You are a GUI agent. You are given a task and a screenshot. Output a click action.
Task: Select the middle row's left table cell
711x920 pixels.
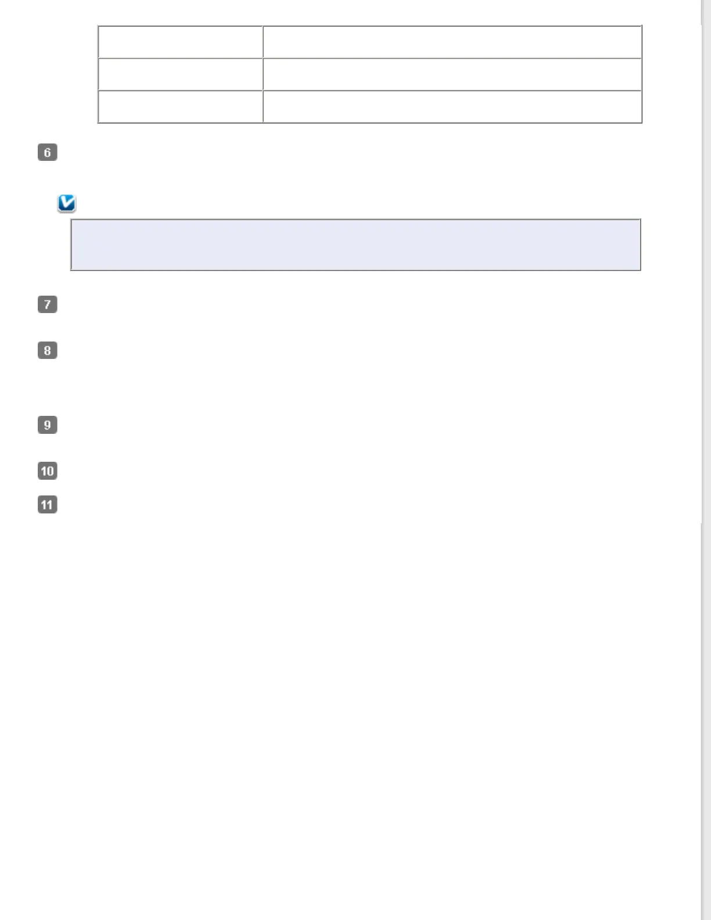point(180,74)
